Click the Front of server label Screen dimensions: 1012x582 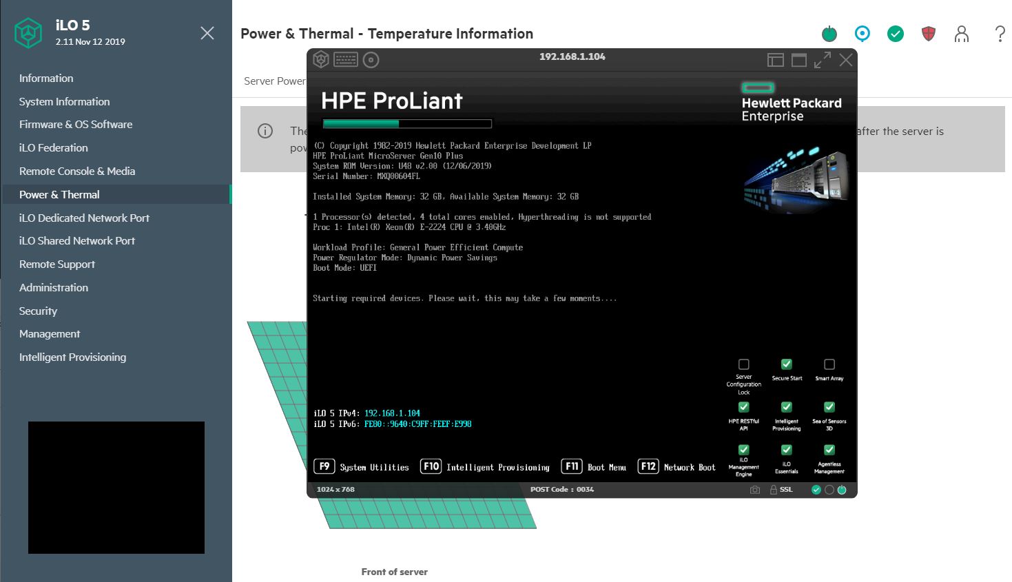(395, 572)
